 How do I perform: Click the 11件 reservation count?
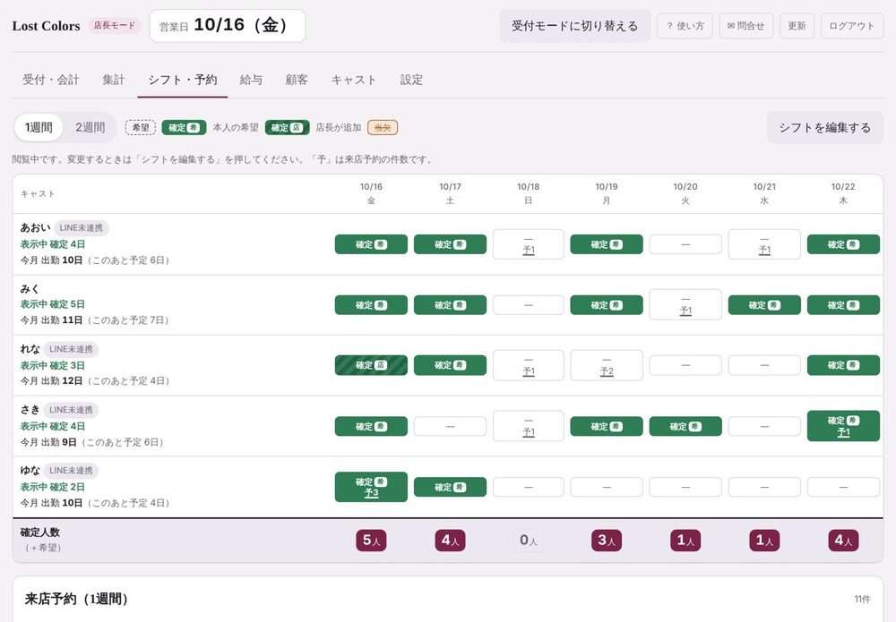862,599
